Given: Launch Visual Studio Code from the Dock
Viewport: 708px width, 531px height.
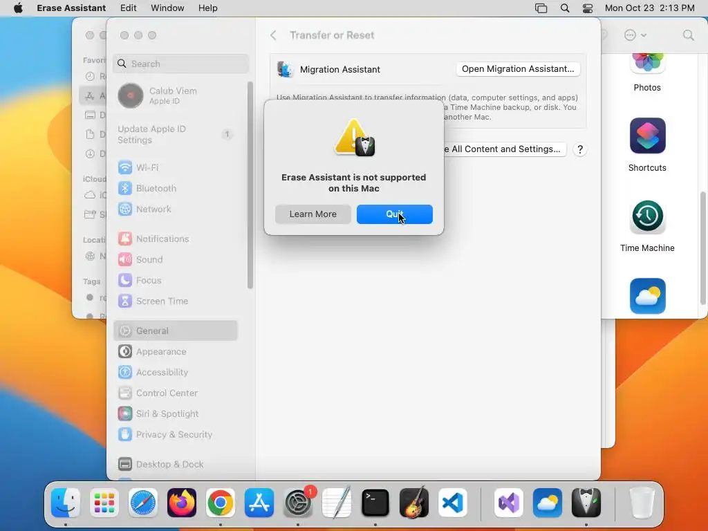Looking at the screenshot, I should (x=452, y=503).
